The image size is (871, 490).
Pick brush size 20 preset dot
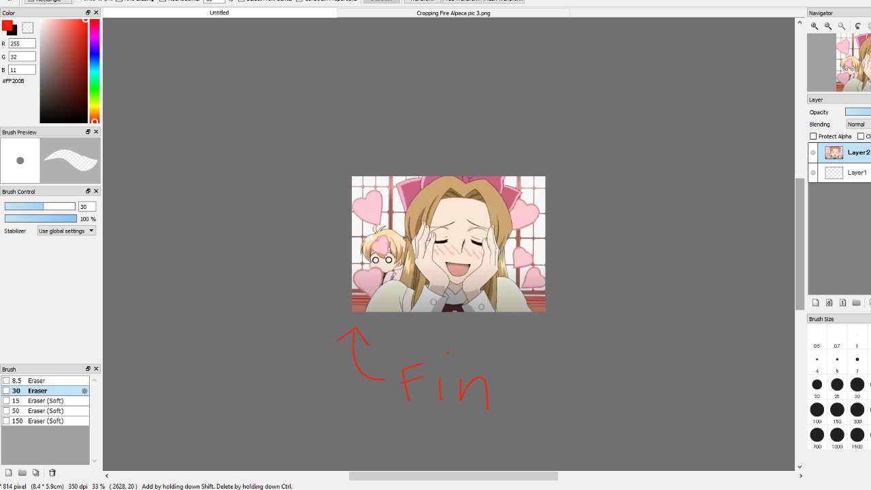point(817,385)
